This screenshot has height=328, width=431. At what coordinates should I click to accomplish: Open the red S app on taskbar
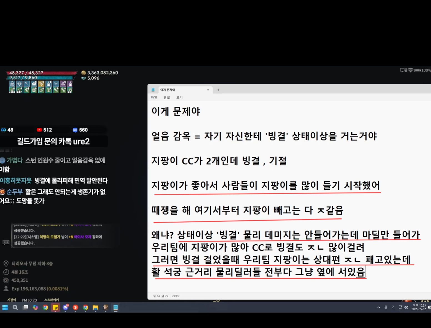(x=76, y=307)
